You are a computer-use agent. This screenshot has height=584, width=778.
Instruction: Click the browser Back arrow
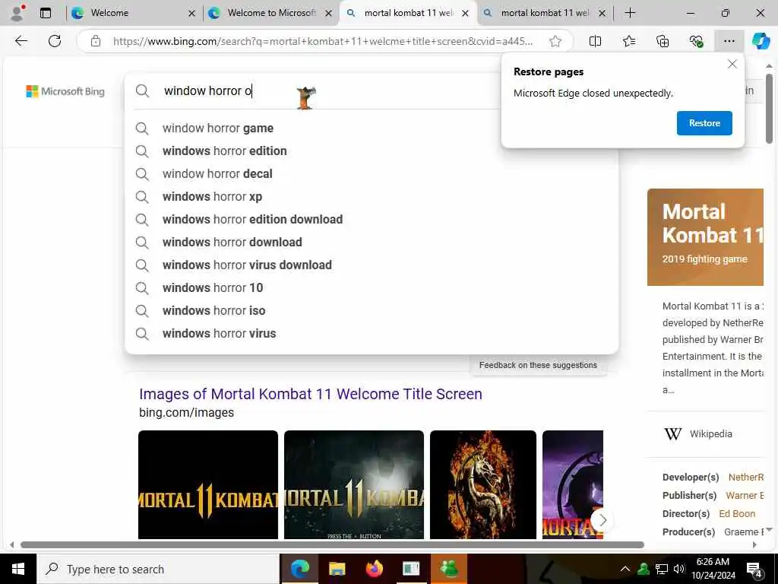click(21, 41)
